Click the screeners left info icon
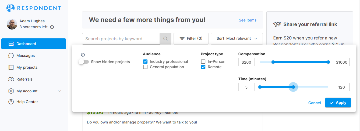Image resolution: width=360 pixels, height=131 pixels. coord(52,27)
